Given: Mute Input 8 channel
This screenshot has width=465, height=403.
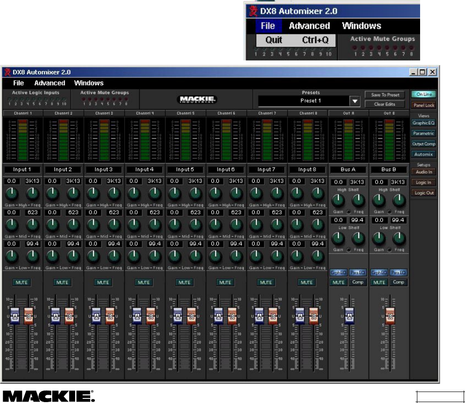Looking at the screenshot, I should (x=306, y=282).
